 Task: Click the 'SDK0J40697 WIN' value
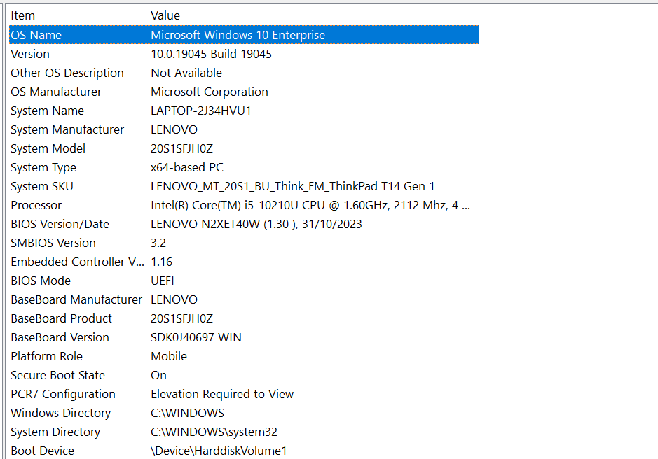click(x=196, y=337)
